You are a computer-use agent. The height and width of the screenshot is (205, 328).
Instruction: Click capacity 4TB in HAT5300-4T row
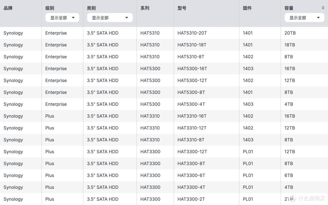(x=289, y=104)
